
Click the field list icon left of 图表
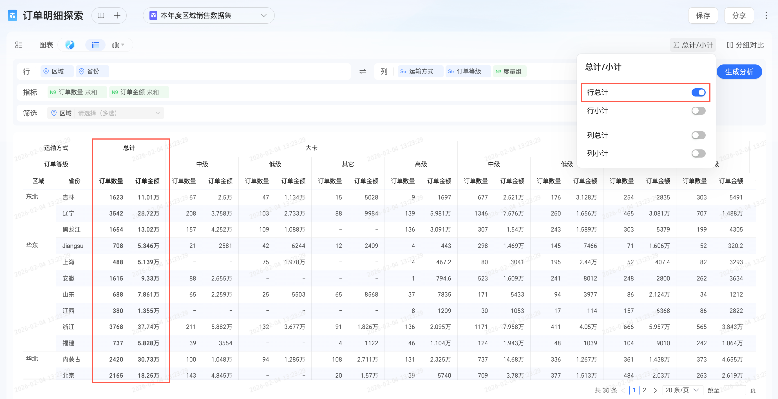(19, 45)
